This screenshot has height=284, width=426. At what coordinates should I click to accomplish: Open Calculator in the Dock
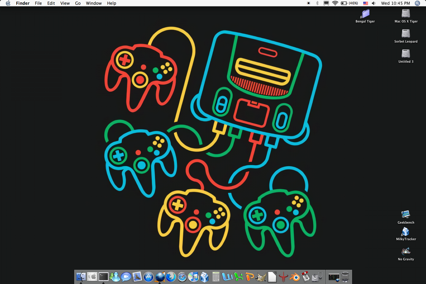click(x=216, y=277)
